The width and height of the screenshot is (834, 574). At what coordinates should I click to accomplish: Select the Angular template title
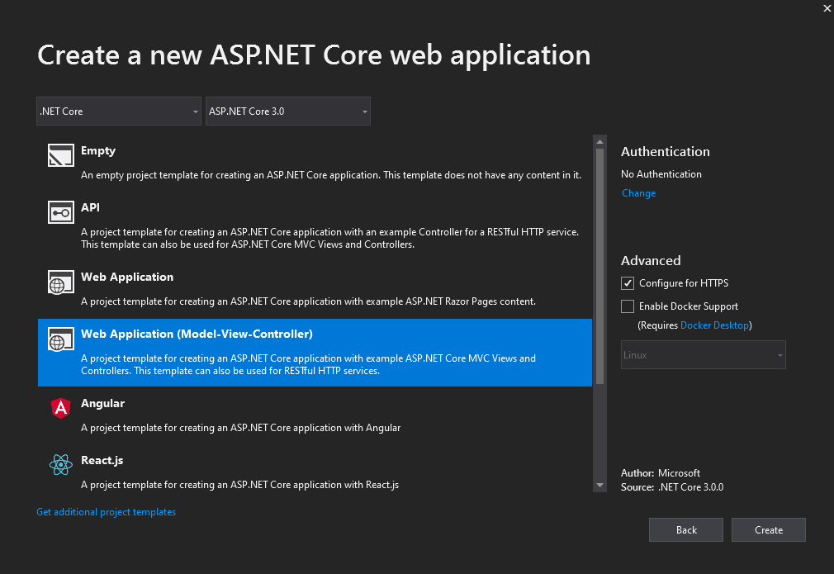tap(102, 403)
